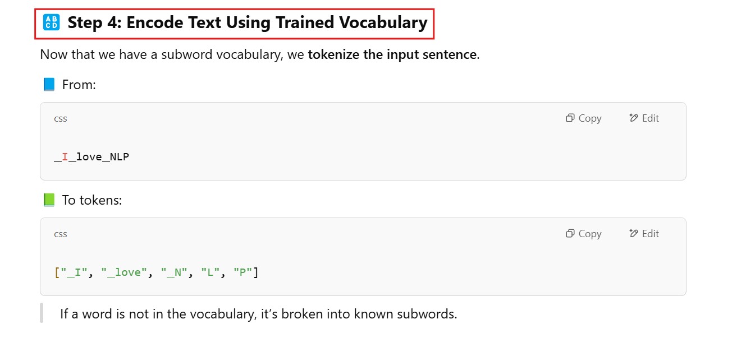Click the Step 4 heading text
746x356 pixels.
coord(247,23)
